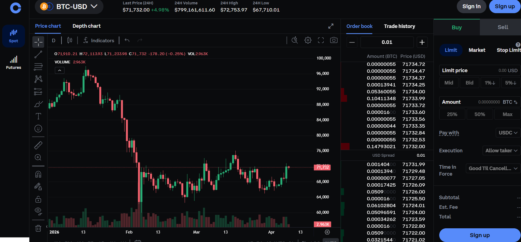Choose the Stop Limit order type
Screen dimensions: 521x242
pyautogui.click(x=509, y=50)
